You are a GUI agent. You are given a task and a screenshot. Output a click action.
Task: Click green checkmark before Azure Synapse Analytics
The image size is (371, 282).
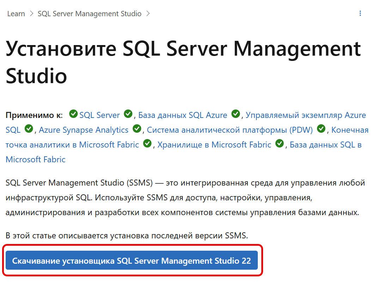[x=29, y=129]
